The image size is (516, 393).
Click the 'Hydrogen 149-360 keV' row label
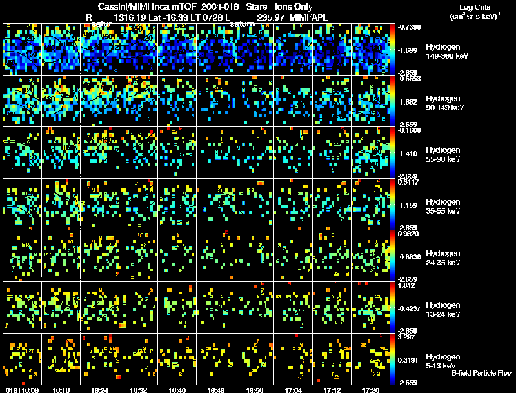pos(447,52)
